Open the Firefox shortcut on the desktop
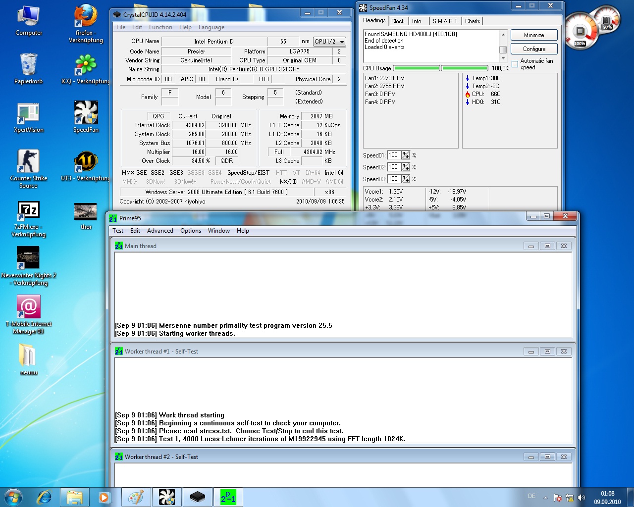This screenshot has height=507, width=634. [86, 24]
